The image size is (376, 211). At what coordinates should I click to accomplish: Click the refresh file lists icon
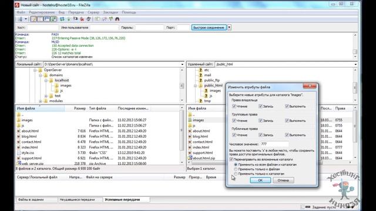pyautogui.click(x=62, y=19)
